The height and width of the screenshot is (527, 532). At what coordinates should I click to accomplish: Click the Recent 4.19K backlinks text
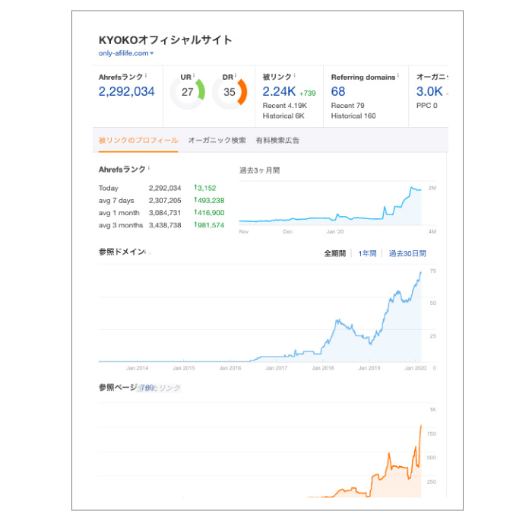(285, 106)
